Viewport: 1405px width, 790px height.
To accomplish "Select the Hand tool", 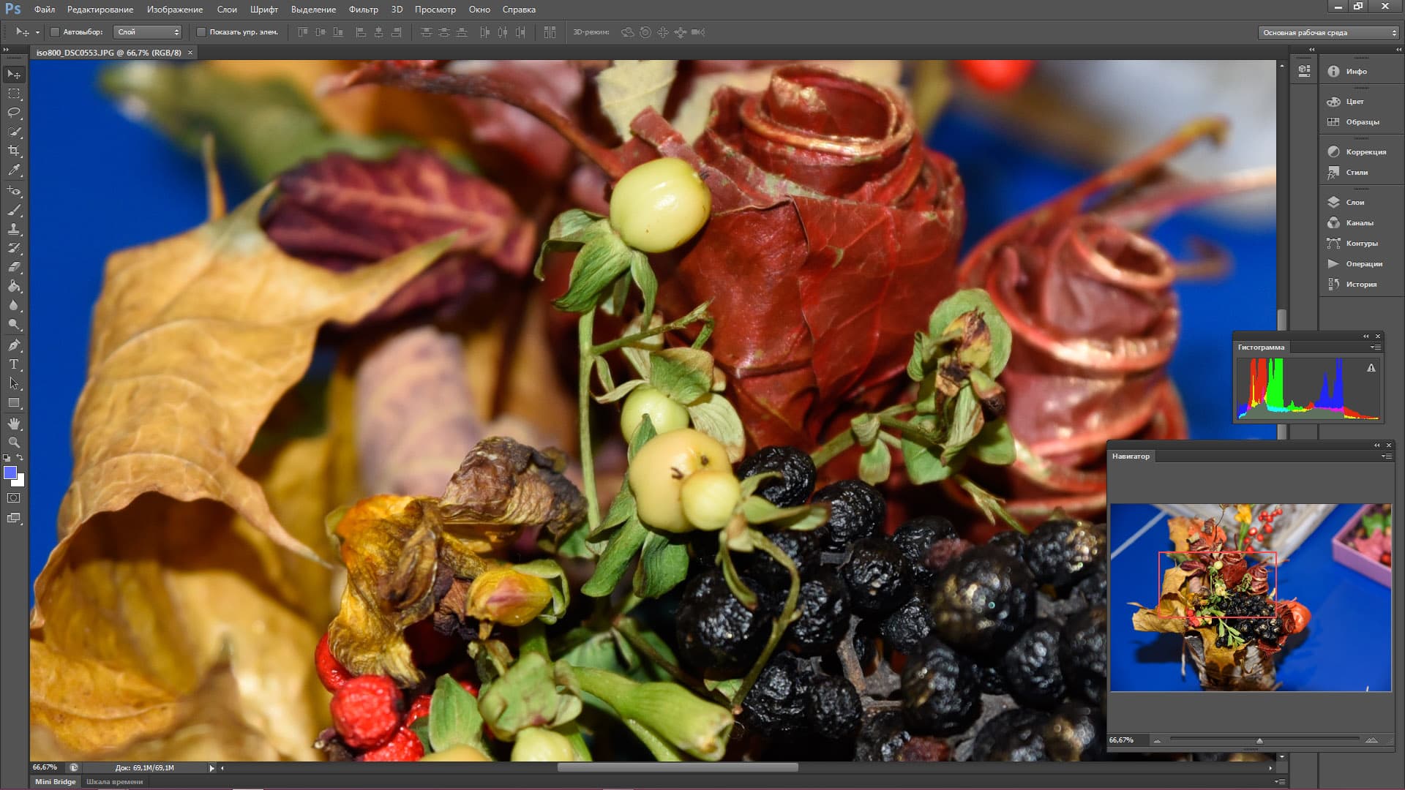I will coord(14,424).
